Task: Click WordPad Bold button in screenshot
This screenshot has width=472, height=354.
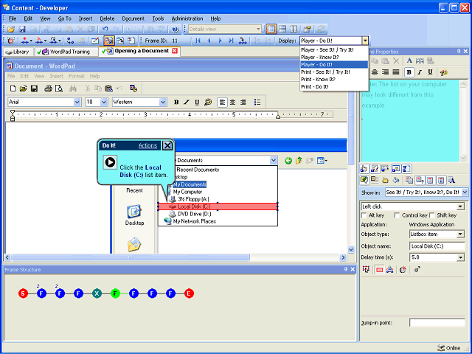Action: pyautogui.click(x=176, y=103)
